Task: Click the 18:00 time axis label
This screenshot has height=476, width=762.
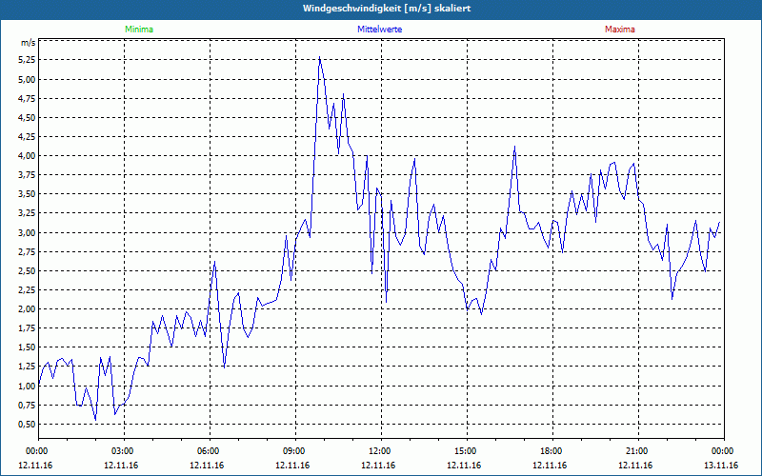Action: [x=552, y=451]
